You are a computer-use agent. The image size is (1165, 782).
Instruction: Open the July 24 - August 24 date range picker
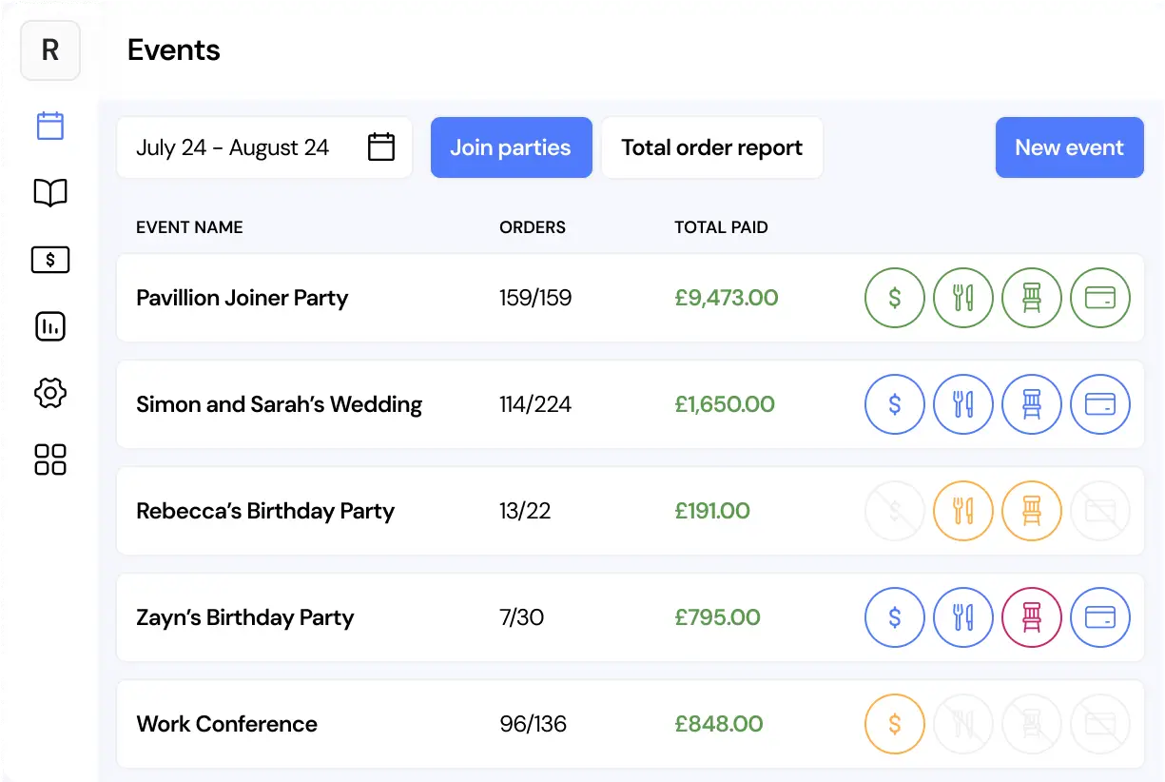tap(233, 147)
